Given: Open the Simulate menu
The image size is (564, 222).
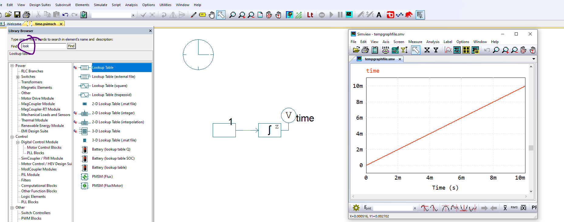Looking at the screenshot, I should tap(100, 5).
